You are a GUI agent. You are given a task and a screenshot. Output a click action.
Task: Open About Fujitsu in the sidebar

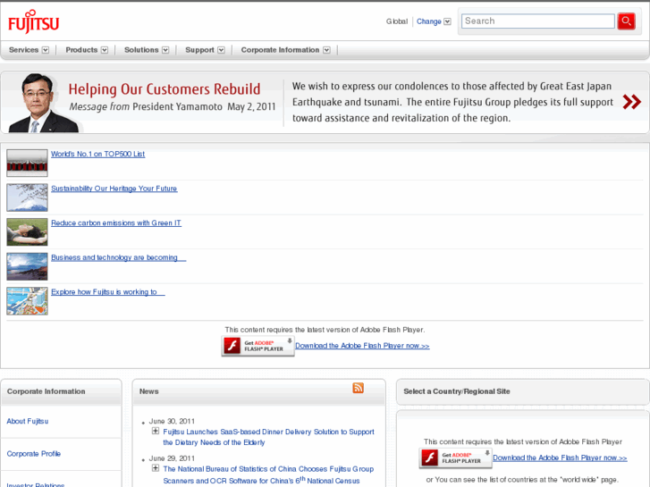[x=28, y=421]
